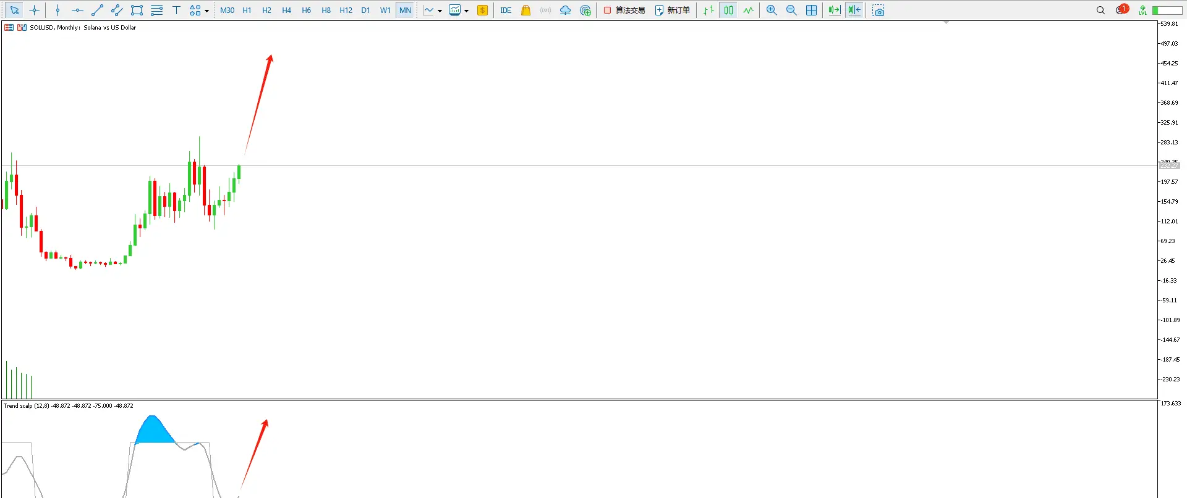Image resolution: width=1187 pixels, height=498 pixels.
Task: Open the cloud hosting icon
Action: point(565,10)
